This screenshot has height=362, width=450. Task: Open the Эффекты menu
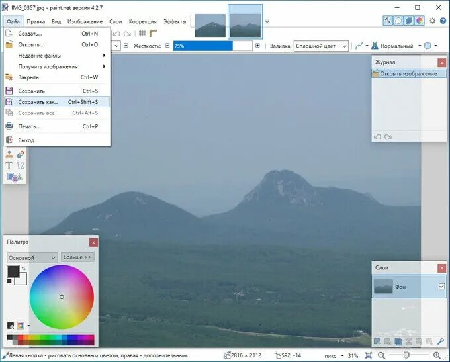[175, 21]
